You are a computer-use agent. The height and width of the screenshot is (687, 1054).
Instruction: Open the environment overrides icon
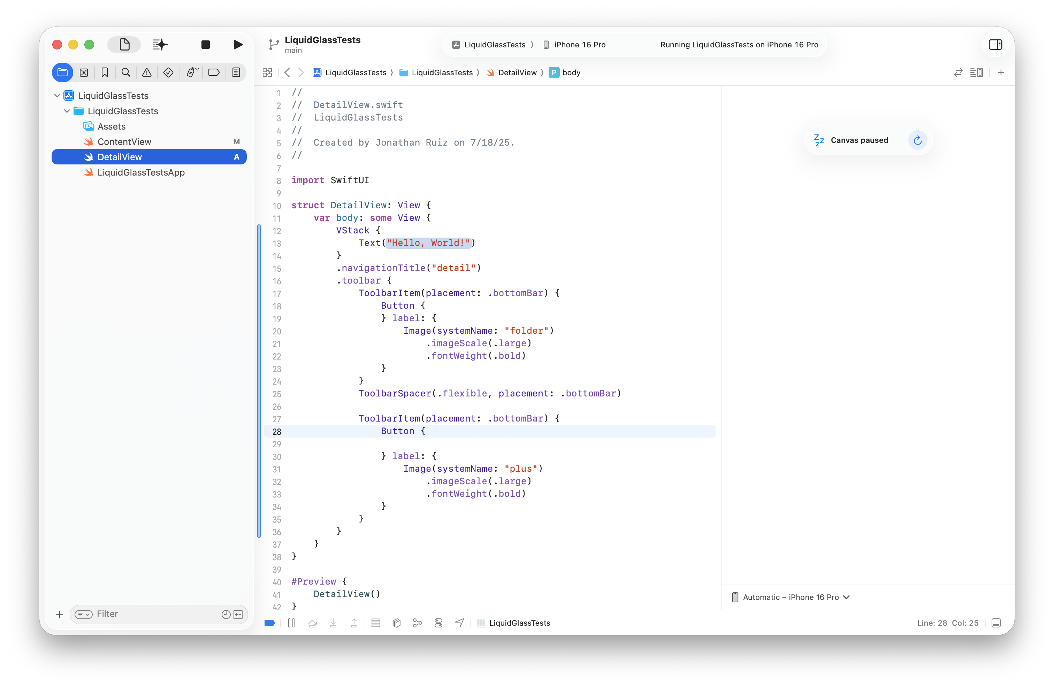438,623
